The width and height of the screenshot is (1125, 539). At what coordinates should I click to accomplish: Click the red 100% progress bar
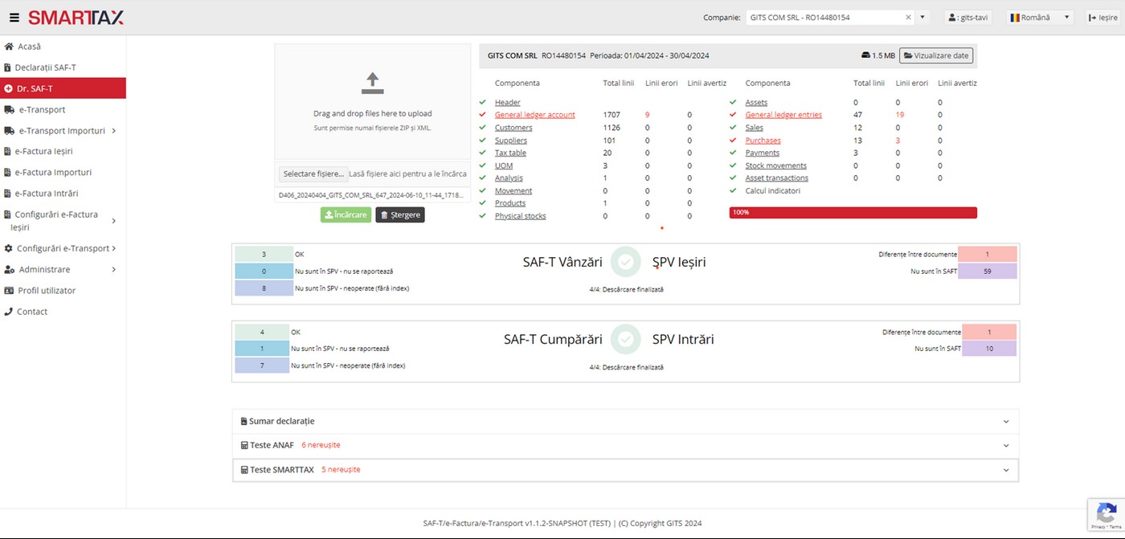click(x=853, y=213)
